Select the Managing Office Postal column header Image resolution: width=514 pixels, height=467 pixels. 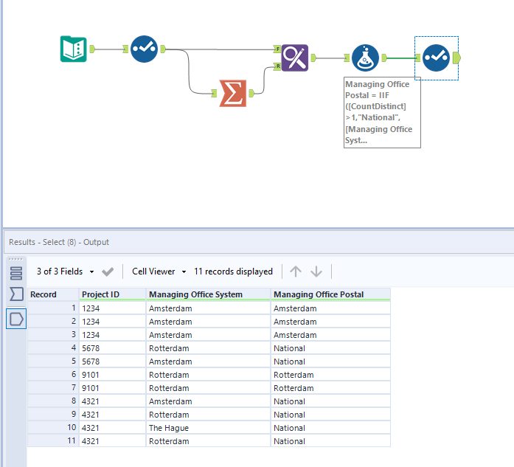click(330, 294)
